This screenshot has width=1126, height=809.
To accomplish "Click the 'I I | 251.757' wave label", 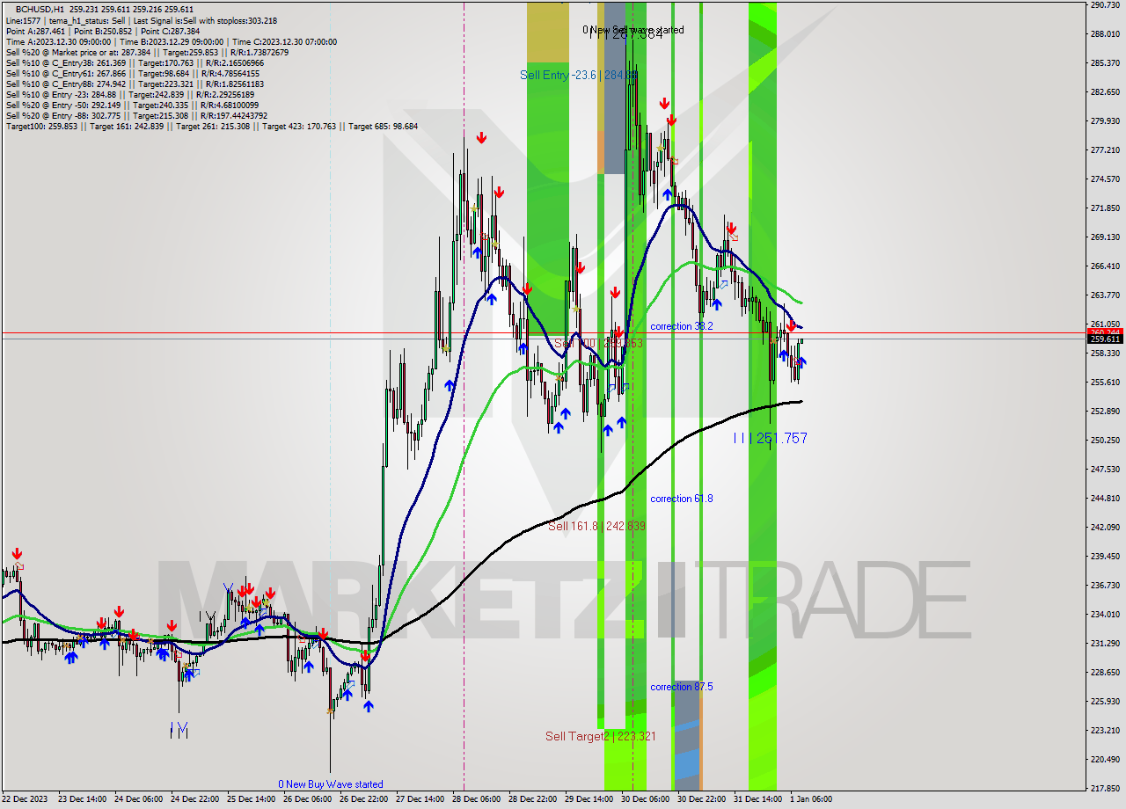I will click(771, 438).
